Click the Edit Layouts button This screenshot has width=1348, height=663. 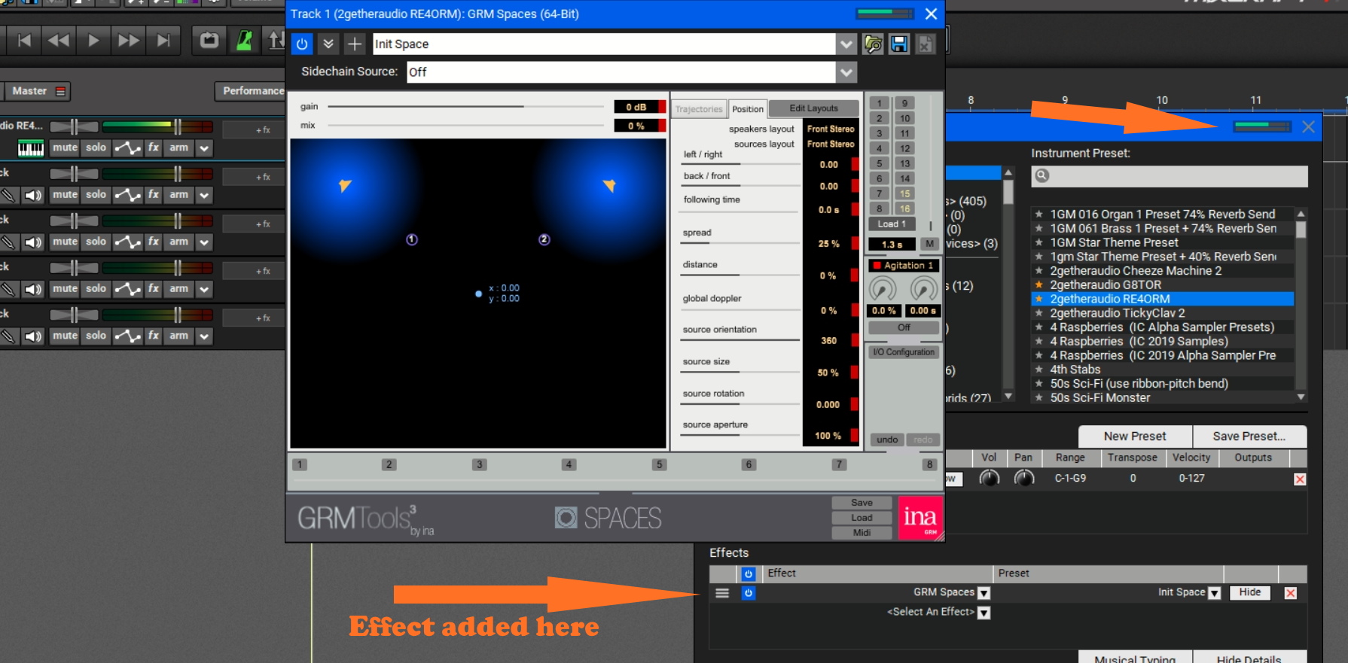coord(813,108)
